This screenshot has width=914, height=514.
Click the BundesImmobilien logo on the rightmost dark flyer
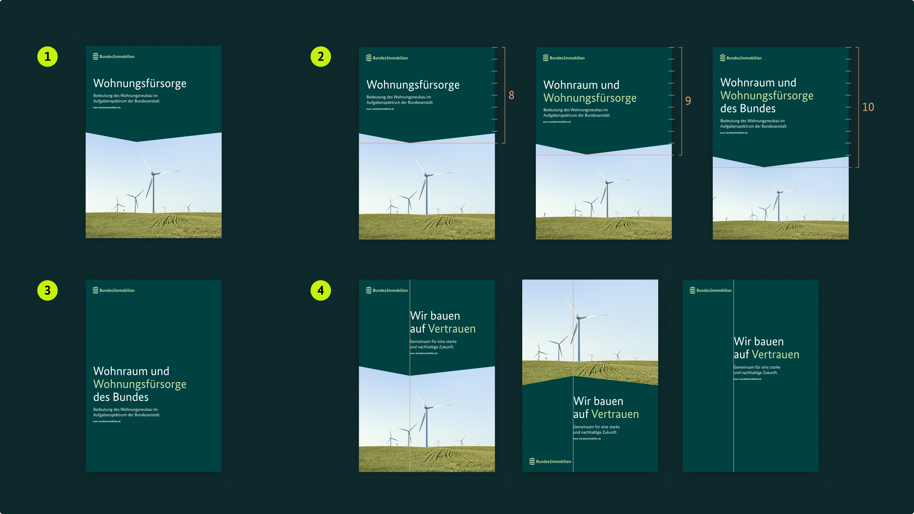click(x=711, y=290)
